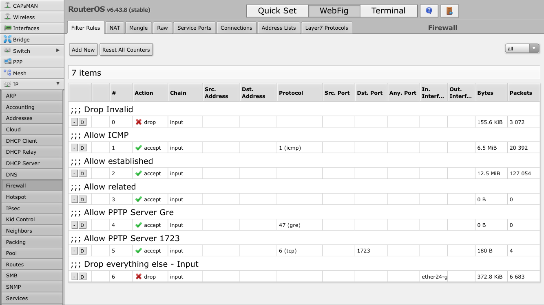Open the IPsec menu item

click(x=32, y=208)
